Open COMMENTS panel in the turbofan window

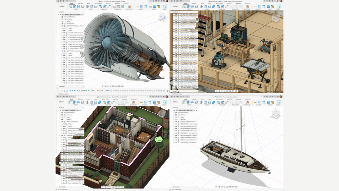70,86
